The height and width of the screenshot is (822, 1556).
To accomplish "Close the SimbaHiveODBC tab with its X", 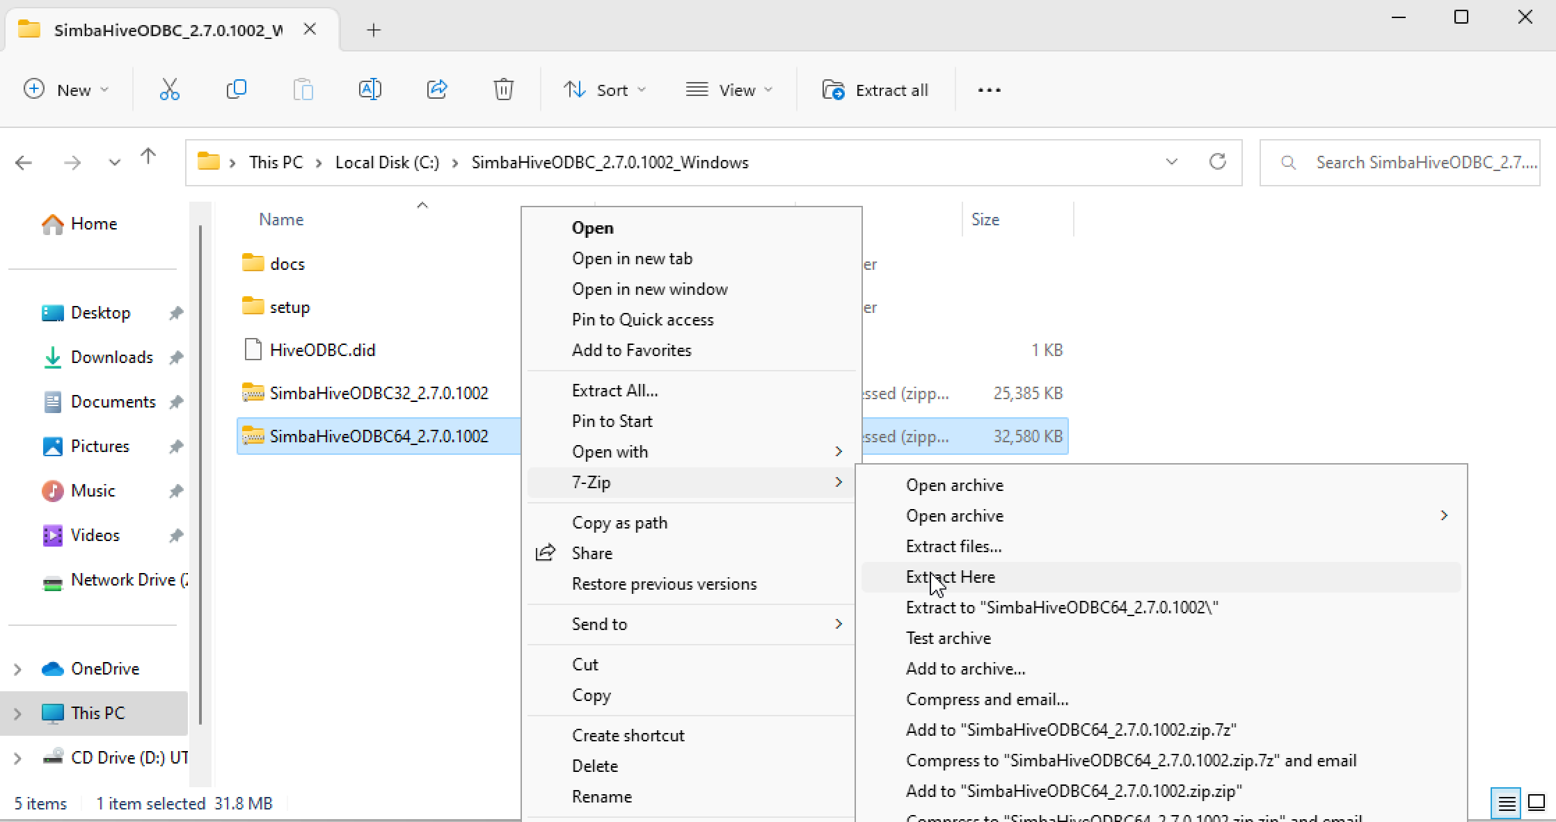I will coord(310,29).
